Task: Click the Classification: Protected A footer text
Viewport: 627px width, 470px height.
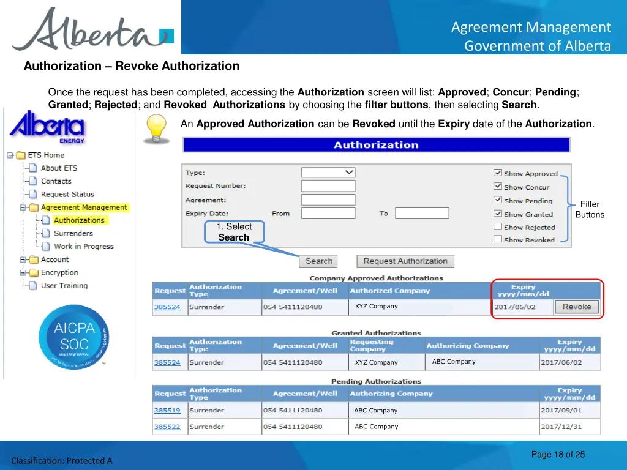Action: point(62,461)
